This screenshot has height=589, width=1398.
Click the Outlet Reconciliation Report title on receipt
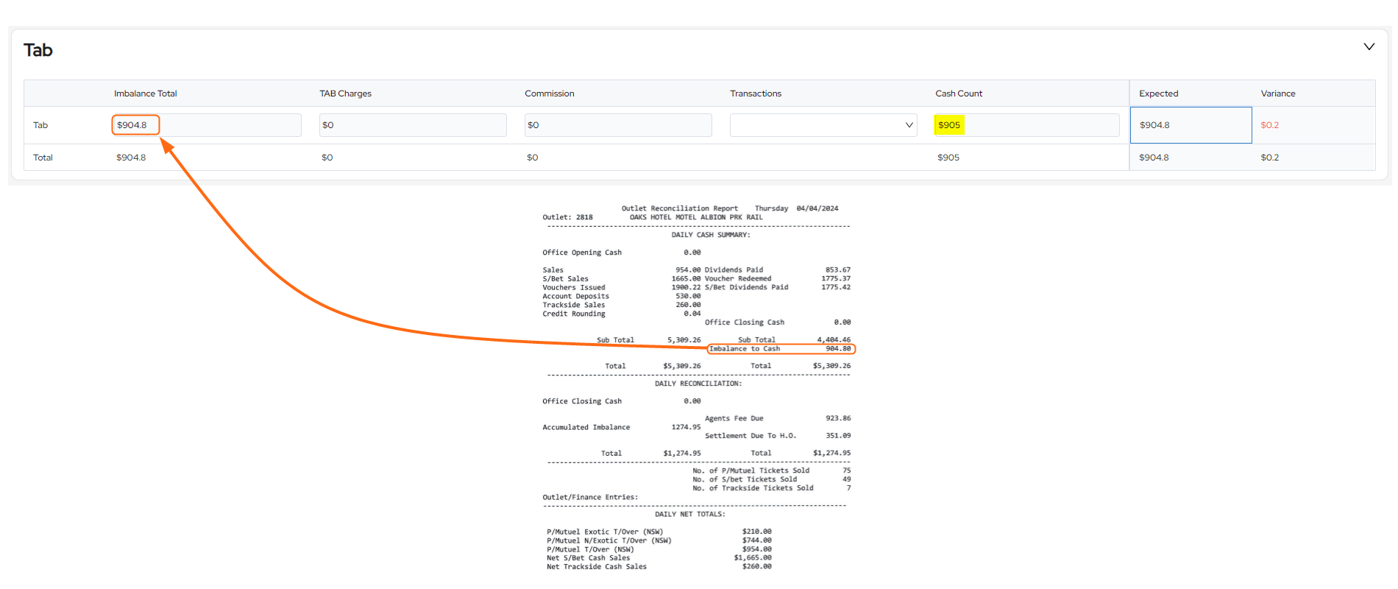click(679, 208)
